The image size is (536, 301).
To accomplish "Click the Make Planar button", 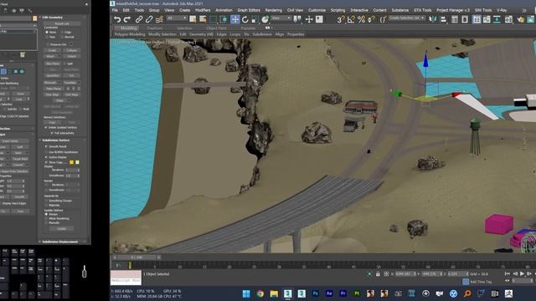I will pyautogui.click(x=53, y=89).
